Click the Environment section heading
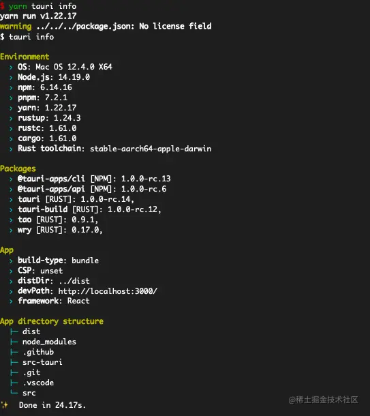Image resolution: width=370 pixels, height=416 pixels. (25, 57)
